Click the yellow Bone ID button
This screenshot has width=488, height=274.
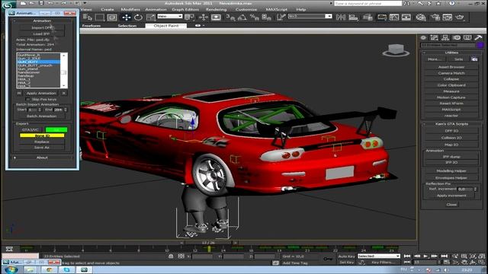tap(42, 135)
